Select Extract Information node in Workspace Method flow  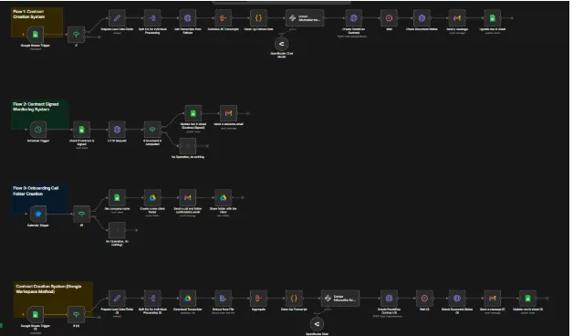[339, 299]
